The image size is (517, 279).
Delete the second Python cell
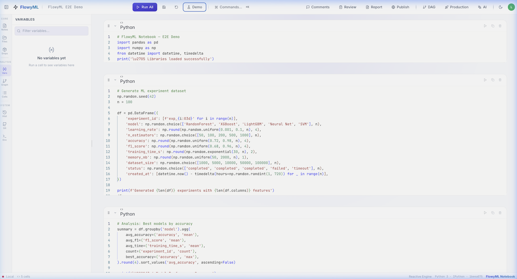pyautogui.click(x=500, y=79)
